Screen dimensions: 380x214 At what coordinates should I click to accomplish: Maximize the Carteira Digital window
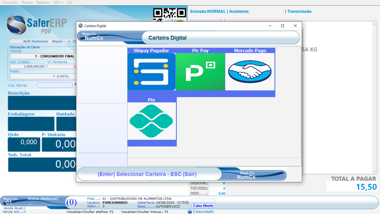click(x=282, y=26)
